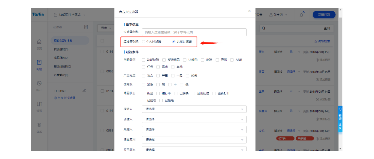This screenshot has height=159, width=374.
Task: Click the search magnifier icon
Action: (x=264, y=28)
